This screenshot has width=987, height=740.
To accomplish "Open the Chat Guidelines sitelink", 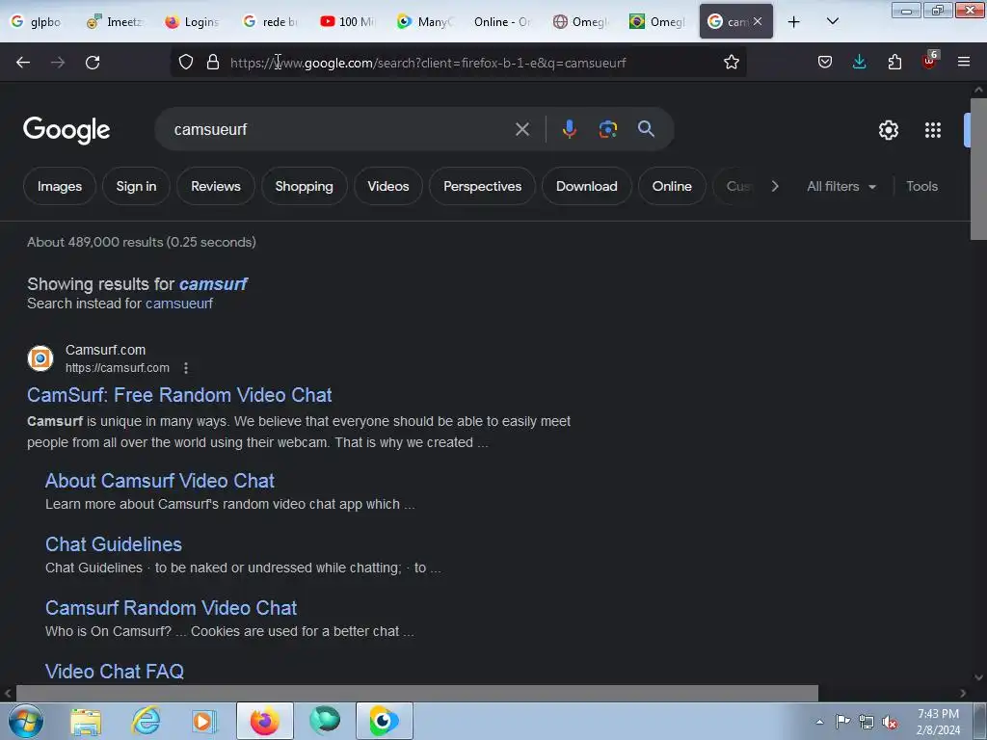I will tap(114, 544).
